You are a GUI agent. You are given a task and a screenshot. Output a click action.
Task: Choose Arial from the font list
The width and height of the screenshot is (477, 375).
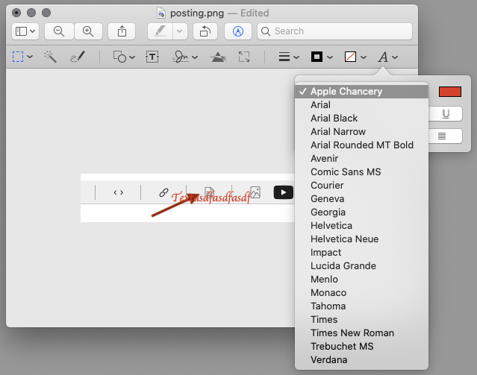(x=362, y=105)
